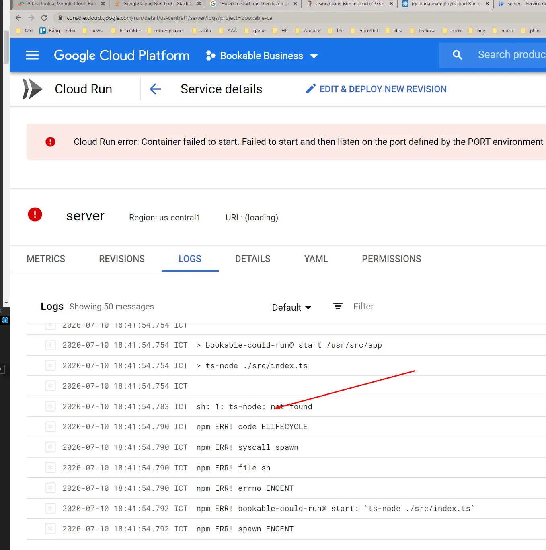Open the HP bookmarks folder
Viewport: 546px width, 550px height.
pyautogui.click(x=280, y=31)
